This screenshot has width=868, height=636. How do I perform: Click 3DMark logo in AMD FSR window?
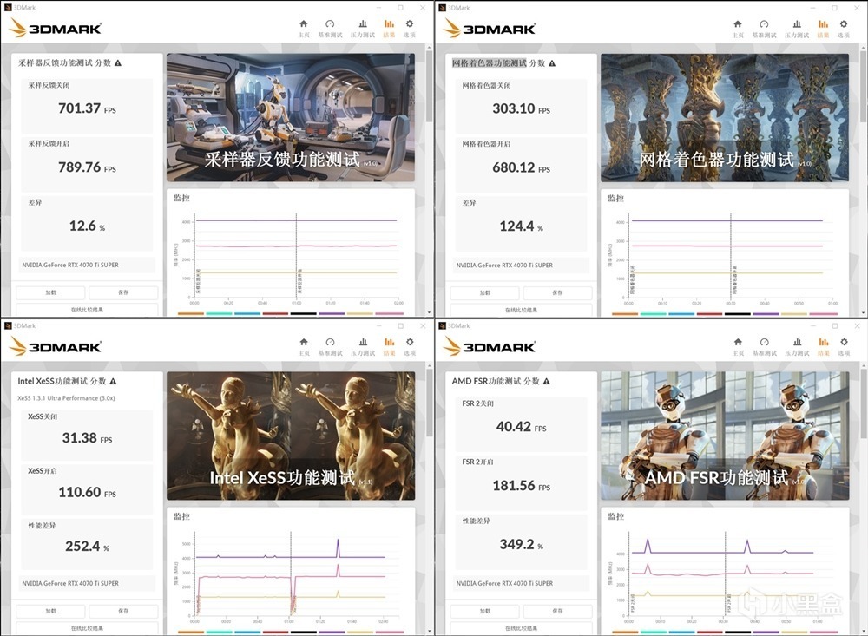490,346
